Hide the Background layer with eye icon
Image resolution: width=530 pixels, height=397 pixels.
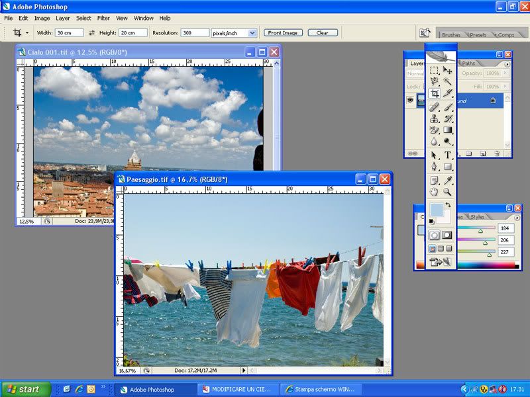(x=410, y=101)
